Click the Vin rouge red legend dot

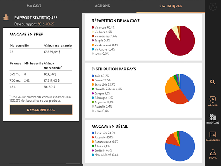[x=93, y=27]
